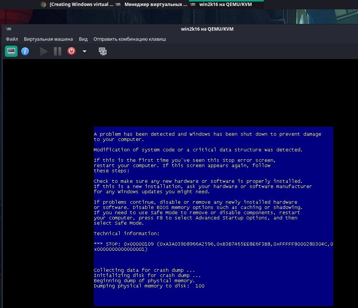Select win2k16 на QEMU/KVM taskbar entry

pyautogui.click(x=226, y=4)
